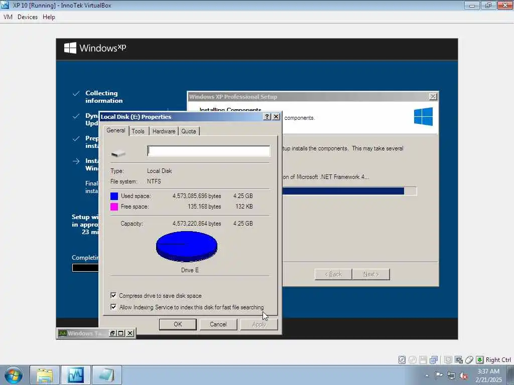Click the "Collecting information" setup step
Screen dimensions: 514x385
[104, 97]
